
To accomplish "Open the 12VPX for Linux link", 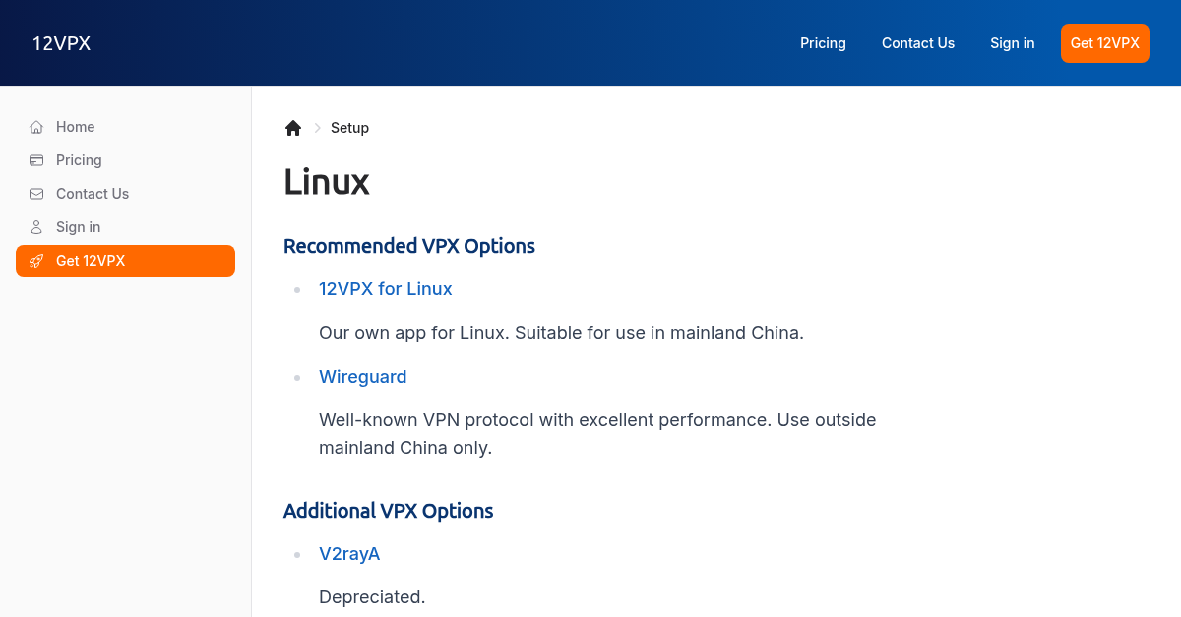I will pos(386,289).
